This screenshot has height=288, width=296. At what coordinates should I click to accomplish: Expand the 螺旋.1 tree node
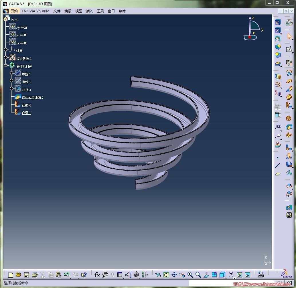(x=11, y=73)
